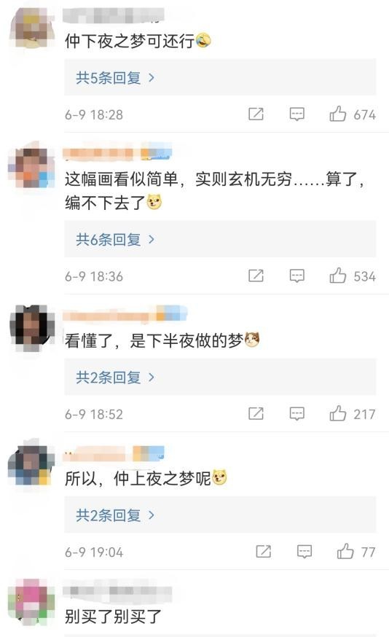Open avatar of 这幅画看似简单 commenter
This screenshot has width=389, height=637.
point(32,168)
